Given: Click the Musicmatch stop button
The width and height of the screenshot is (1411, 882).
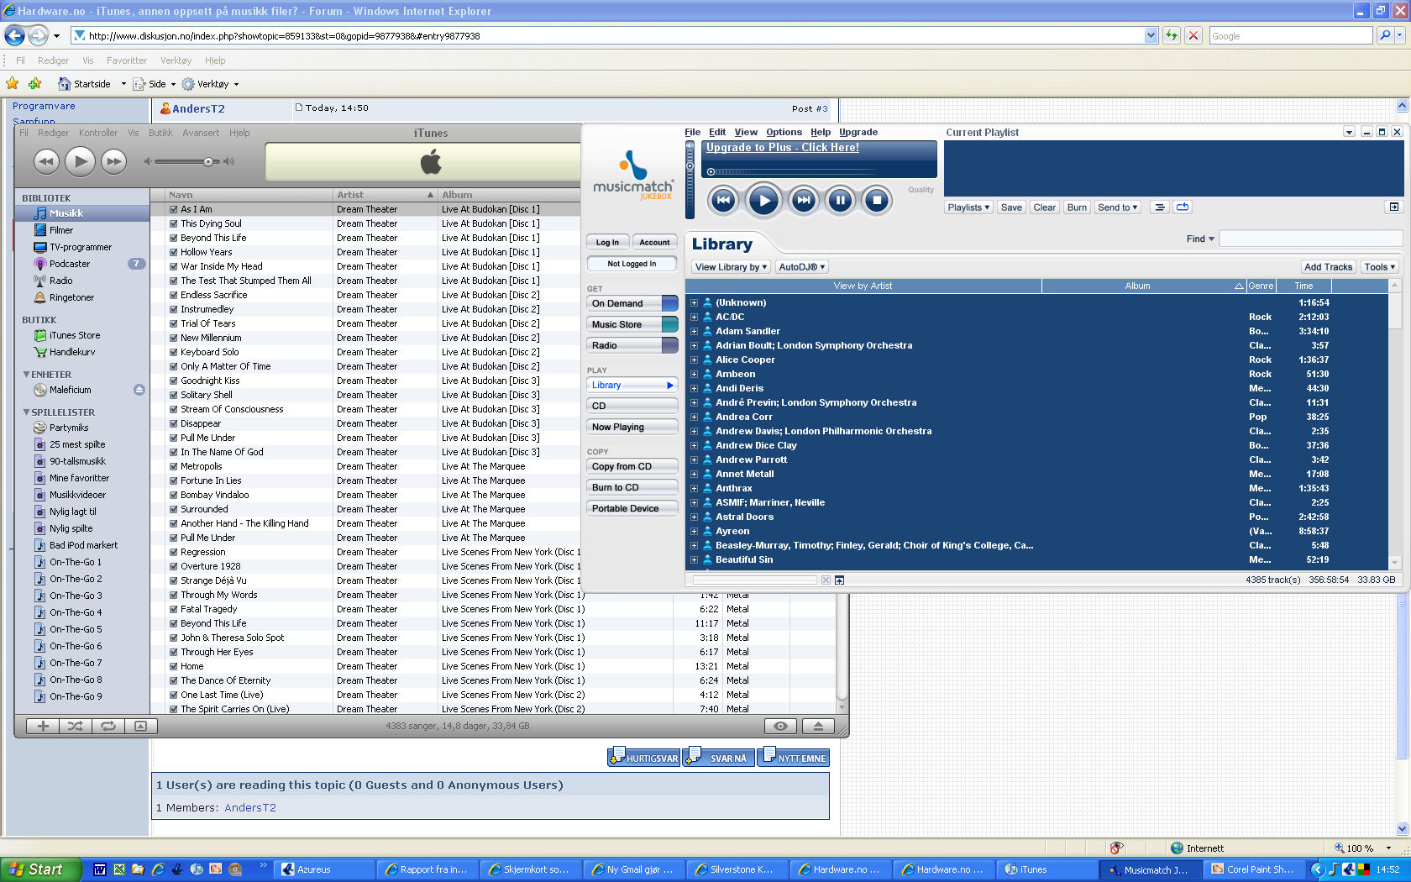Looking at the screenshot, I should click(877, 200).
